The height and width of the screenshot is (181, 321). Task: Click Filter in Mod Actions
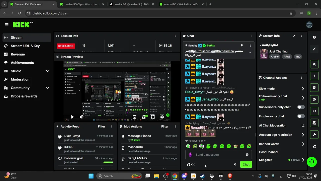(165, 127)
